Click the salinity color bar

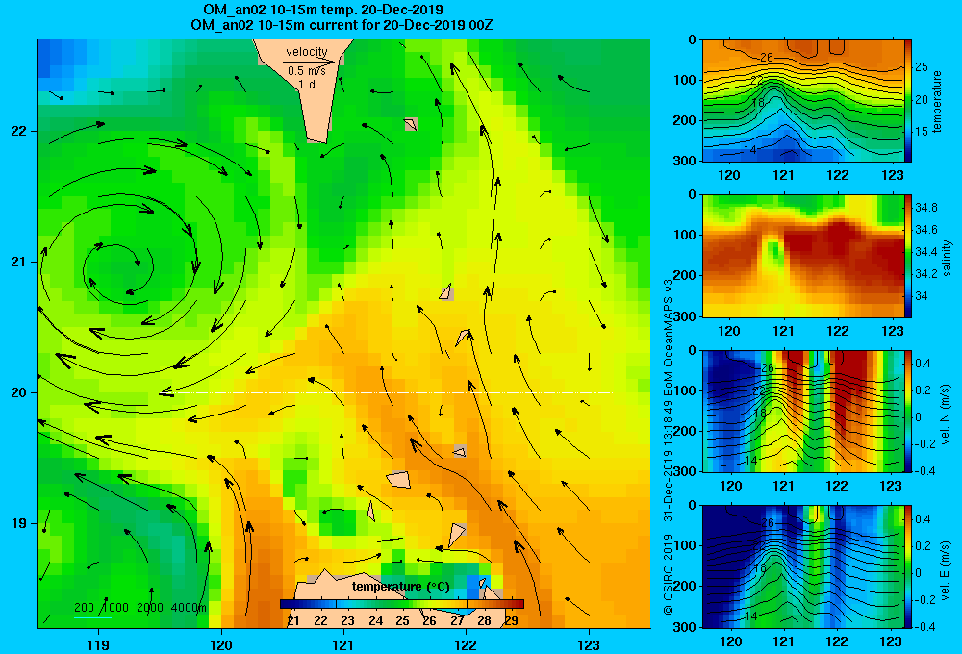[908, 256]
